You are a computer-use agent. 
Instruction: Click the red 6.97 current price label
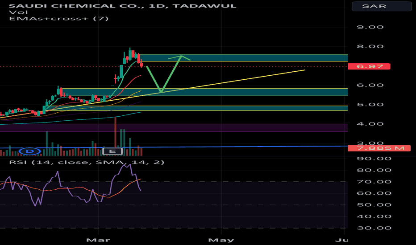(x=369, y=66)
